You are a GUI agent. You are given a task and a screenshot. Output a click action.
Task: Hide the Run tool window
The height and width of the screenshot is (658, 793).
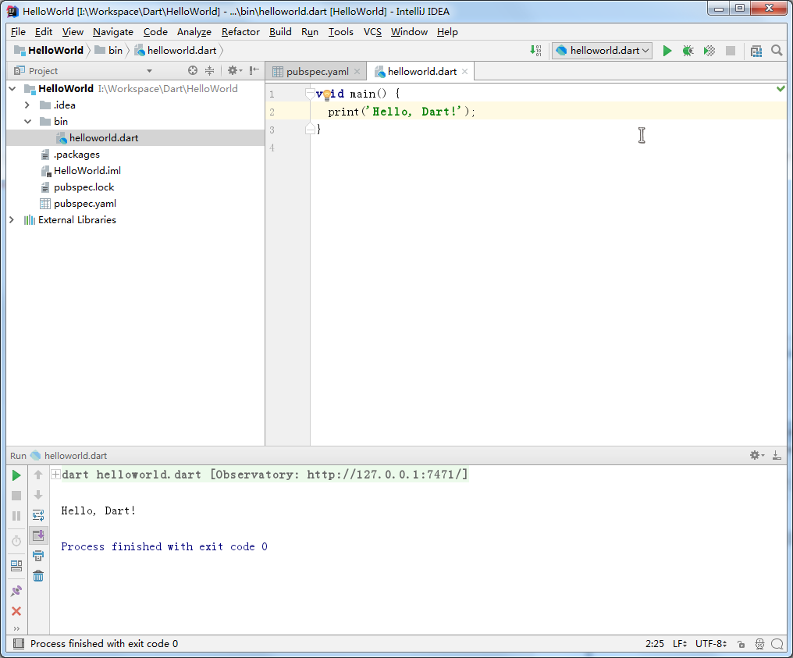(777, 455)
